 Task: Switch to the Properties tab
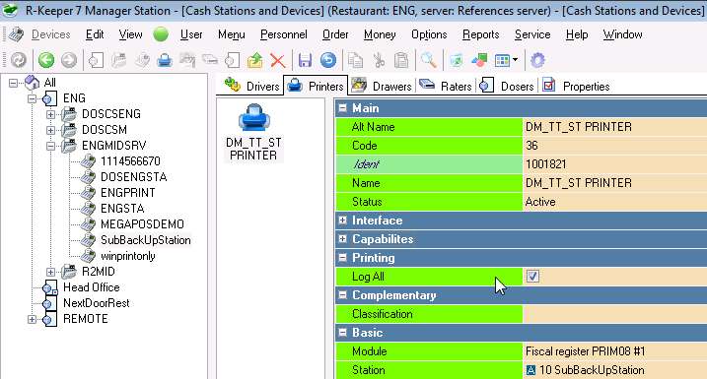(576, 86)
